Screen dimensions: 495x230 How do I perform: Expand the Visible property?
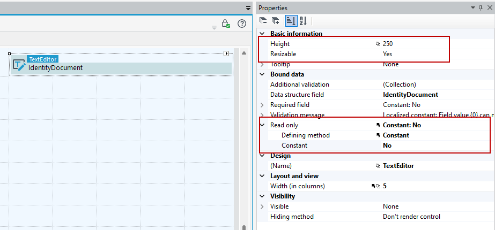click(x=262, y=206)
